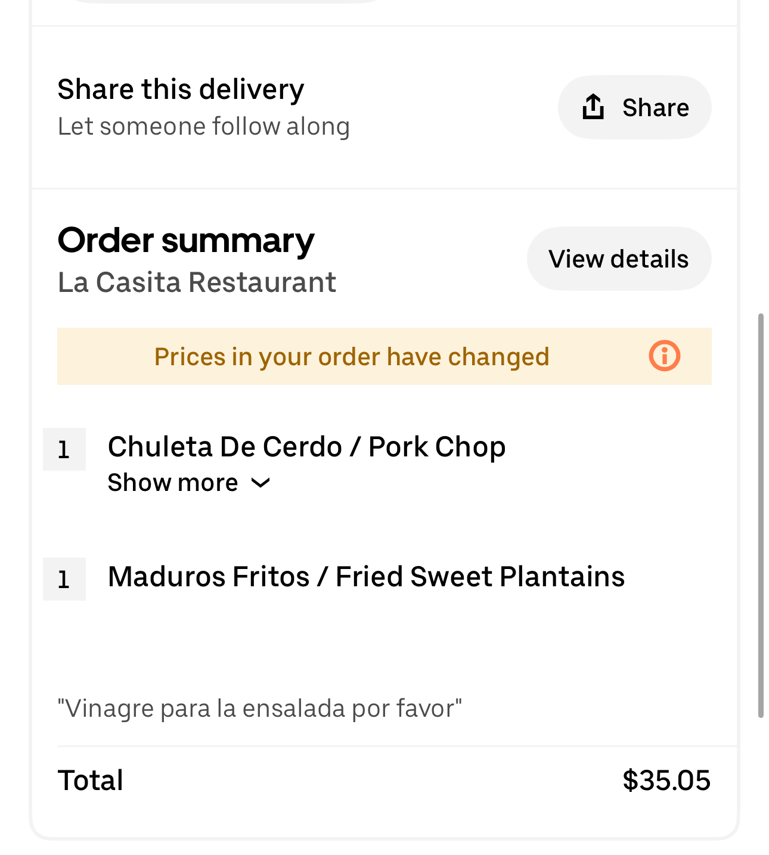Expand Show more under Pork Chop
Screen dimensions: 769x855
(173, 483)
